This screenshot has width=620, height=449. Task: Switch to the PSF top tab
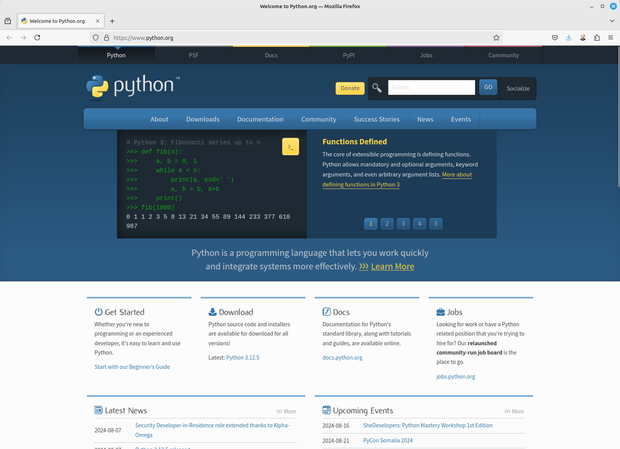pyautogui.click(x=194, y=55)
